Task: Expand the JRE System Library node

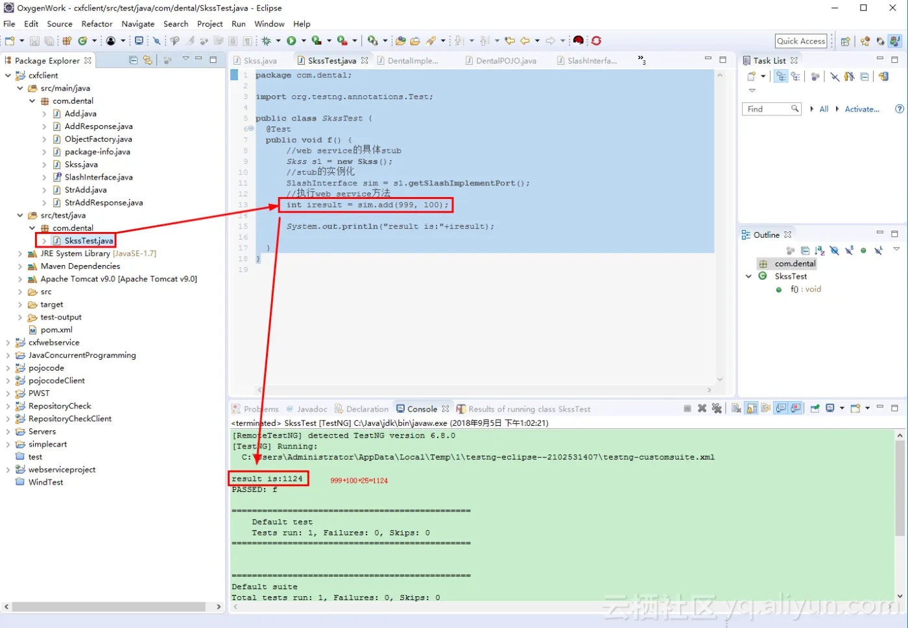Action: coord(20,253)
